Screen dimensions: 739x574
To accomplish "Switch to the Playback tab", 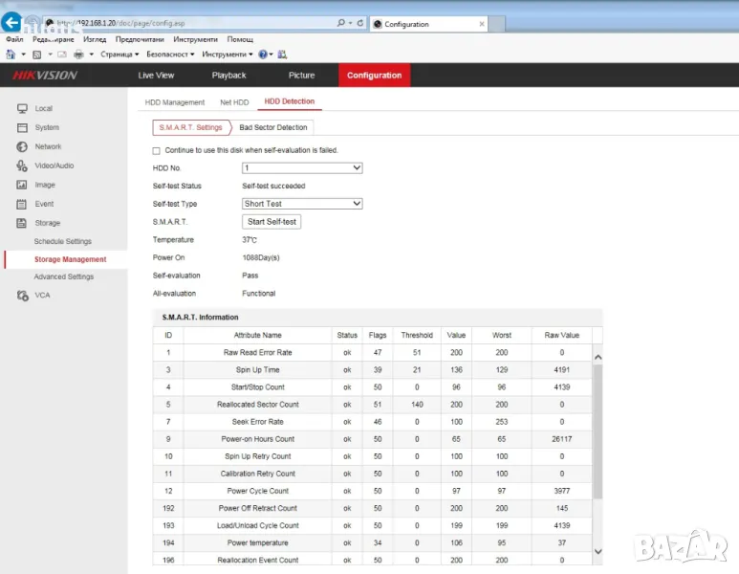I will 228,76.
